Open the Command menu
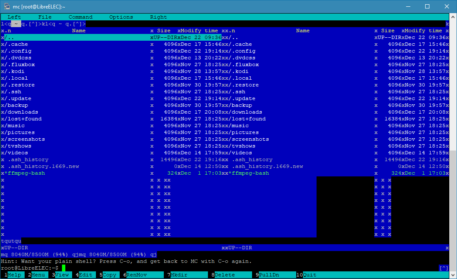This screenshot has width=457, height=279. (x=80, y=17)
